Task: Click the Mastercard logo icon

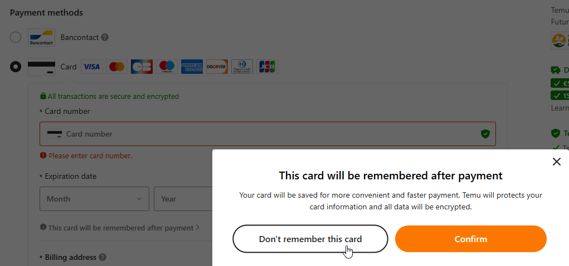Action: (116, 67)
